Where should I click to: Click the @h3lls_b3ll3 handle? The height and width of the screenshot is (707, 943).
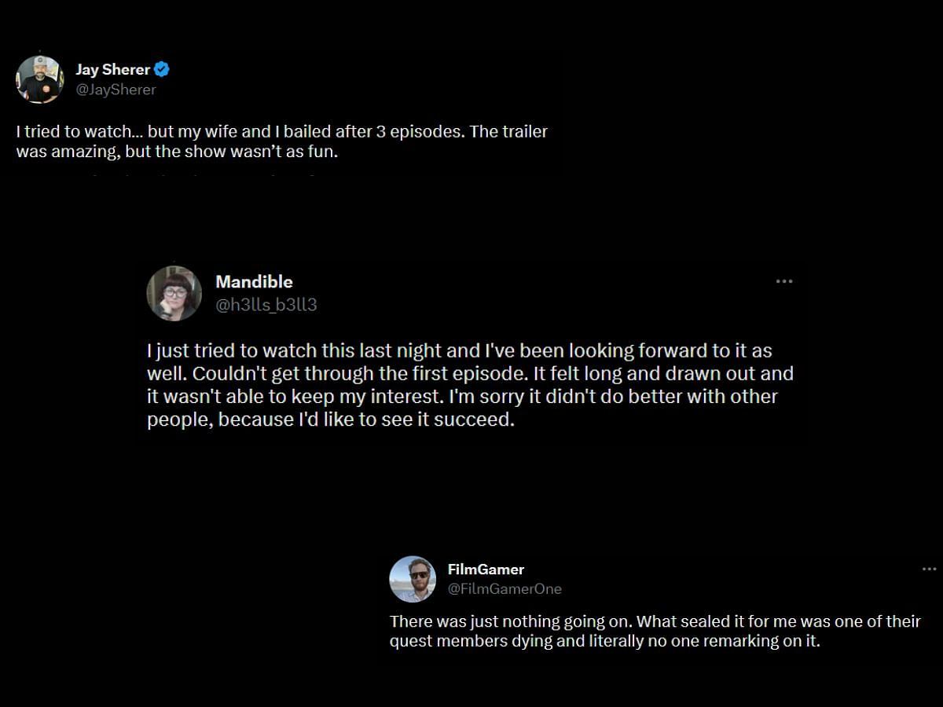pyautogui.click(x=266, y=305)
